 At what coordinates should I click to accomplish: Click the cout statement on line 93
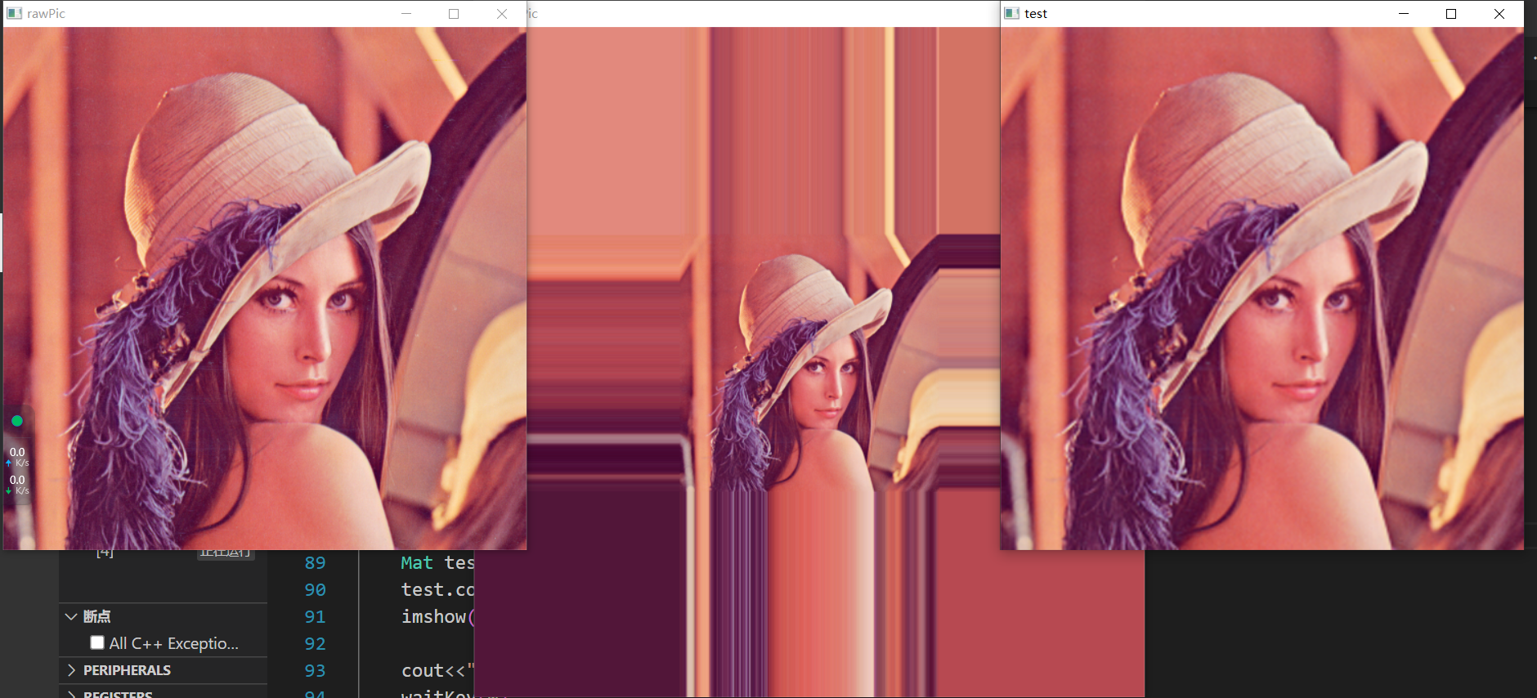(437, 671)
